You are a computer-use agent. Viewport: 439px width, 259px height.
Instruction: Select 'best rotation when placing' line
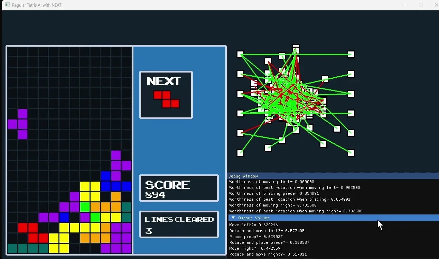(290, 199)
